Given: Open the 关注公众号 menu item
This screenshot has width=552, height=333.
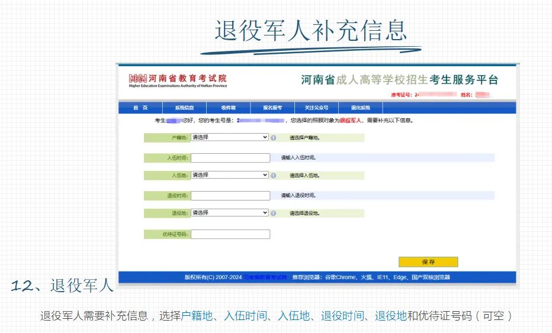Looking at the screenshot, I should click(316, 108).
